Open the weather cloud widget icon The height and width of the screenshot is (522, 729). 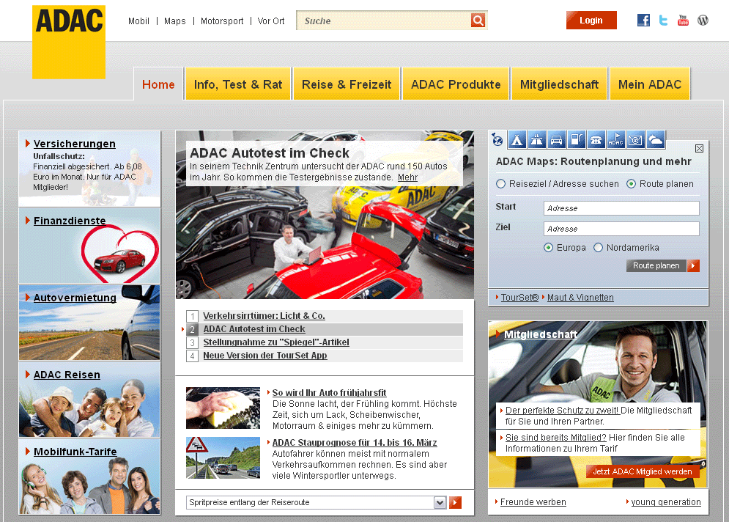click(655, 139)
